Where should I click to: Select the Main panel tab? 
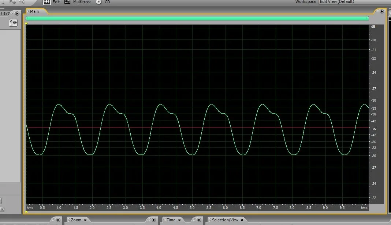[34, 11]
